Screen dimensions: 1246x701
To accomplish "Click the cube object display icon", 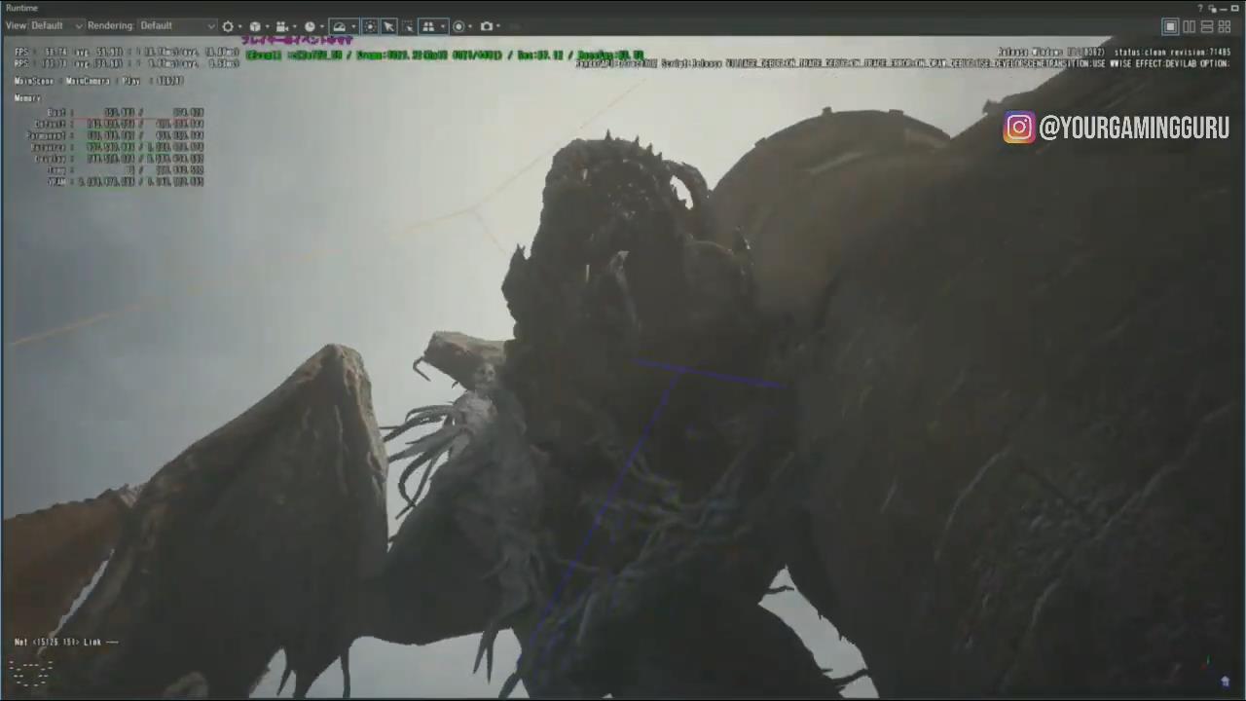I will (255, 26).
